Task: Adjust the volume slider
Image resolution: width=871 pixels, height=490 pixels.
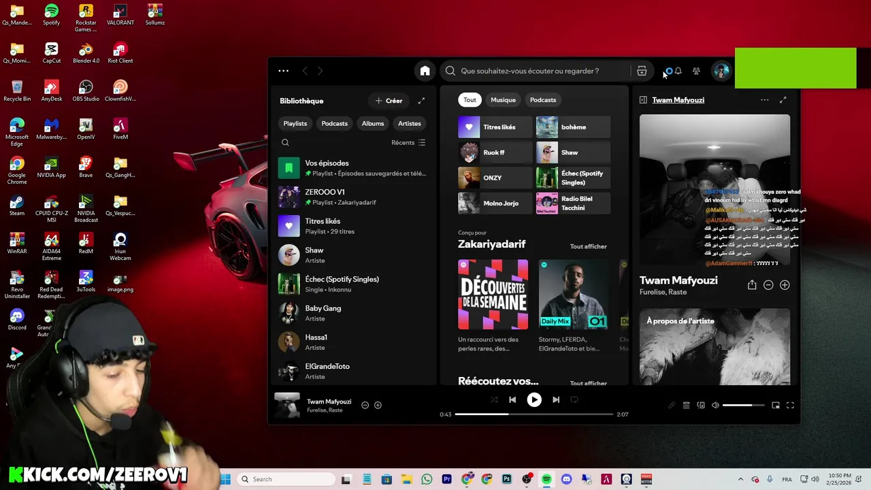Action: [743, 405]
